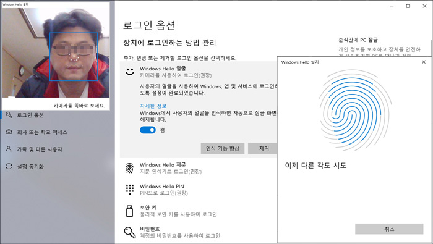Click the PIN keypad icon
433x244 pixels.
[x=130, y=190]
